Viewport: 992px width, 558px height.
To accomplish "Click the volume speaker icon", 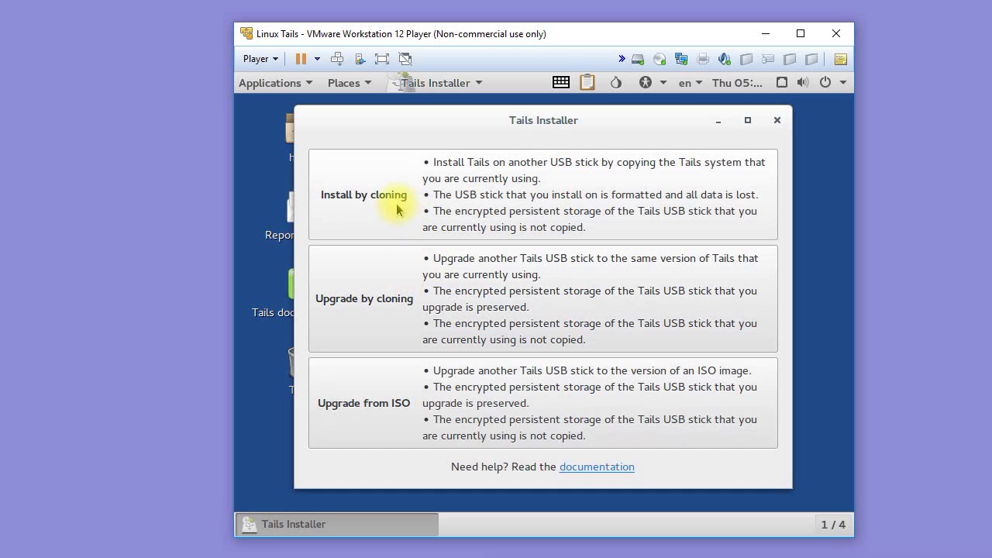I will [x=803, y=82].
